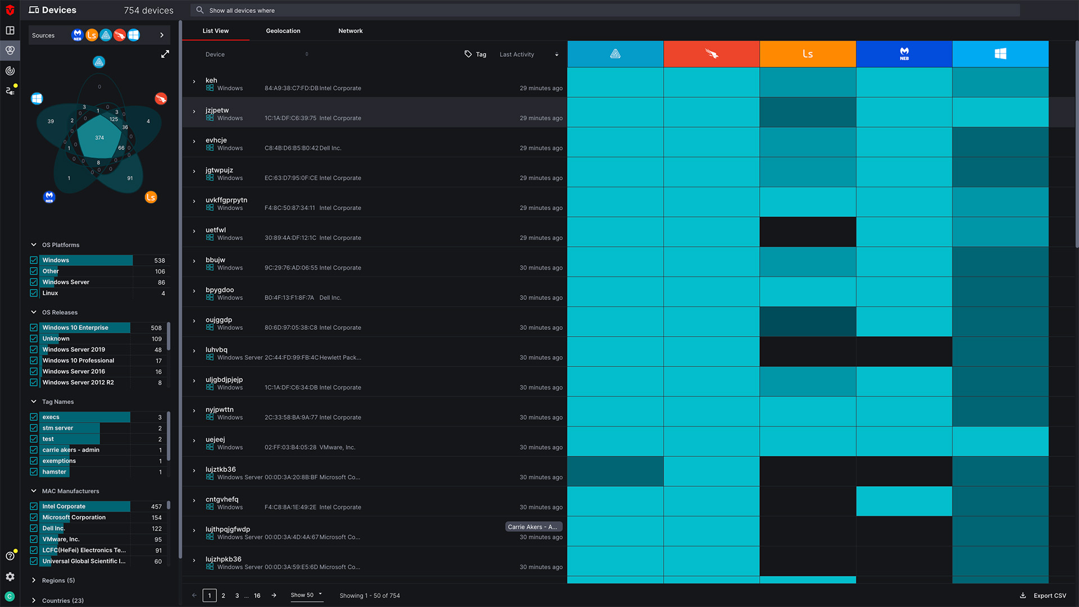Go to page 2 of results
This screenshot has width=1079, height=607.
pos(223,596)
